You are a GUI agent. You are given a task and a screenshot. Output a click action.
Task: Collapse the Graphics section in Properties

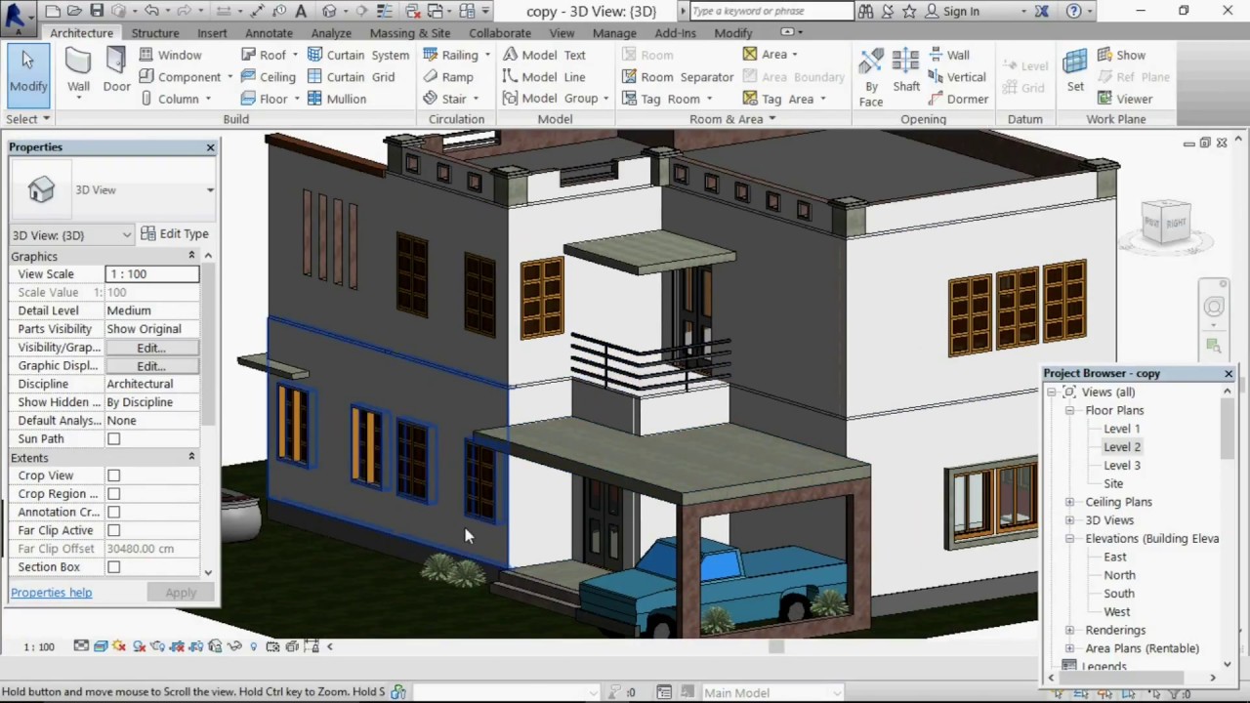tap(191, 256)
